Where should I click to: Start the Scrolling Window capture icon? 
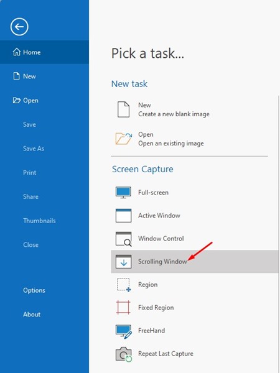pyautogui.click(x=123, y=262)
